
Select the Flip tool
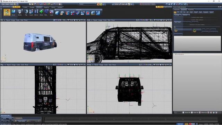click(26, 12)
